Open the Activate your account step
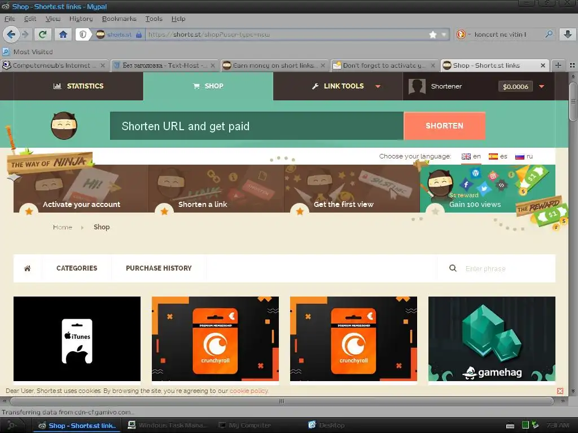Image resolution: width=578 pixels, height=433 pixels. click(x=81, y=188)
